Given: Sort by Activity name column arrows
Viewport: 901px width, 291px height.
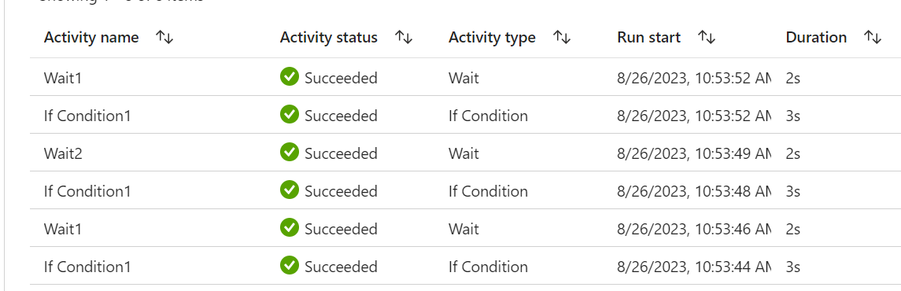Looking at the screenshot, I should point(164,38).
